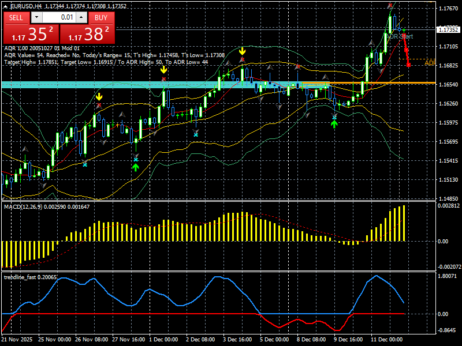Image resolution: width=462 pixels, height=346 pixels.
Task: Click the 1.17670 price axis label
Action: [x=448, y=9]
